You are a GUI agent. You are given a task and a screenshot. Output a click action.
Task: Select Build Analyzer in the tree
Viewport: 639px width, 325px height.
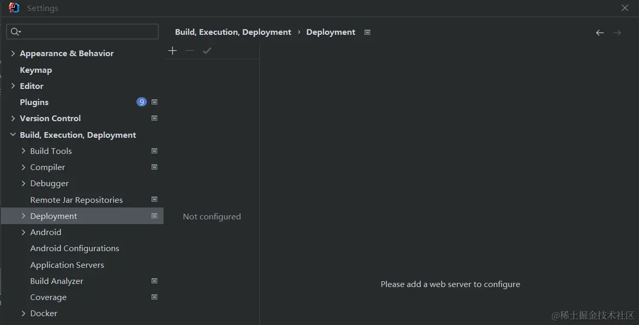point(57,281)
